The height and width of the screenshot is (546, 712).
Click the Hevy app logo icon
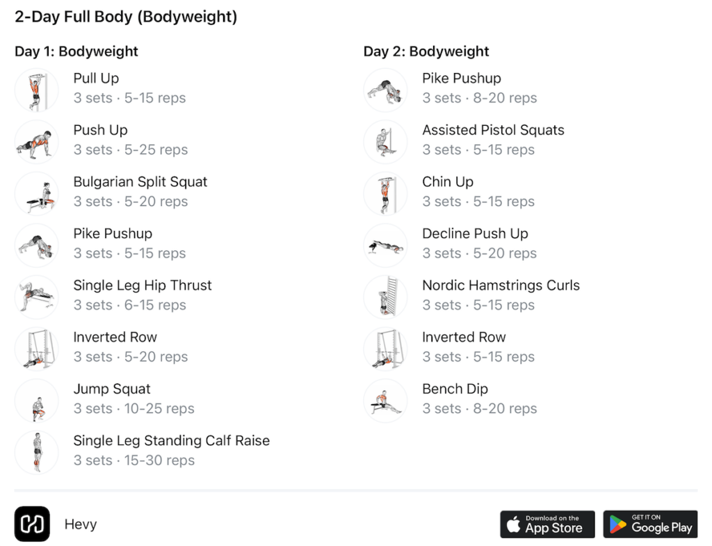pos(32,524)
